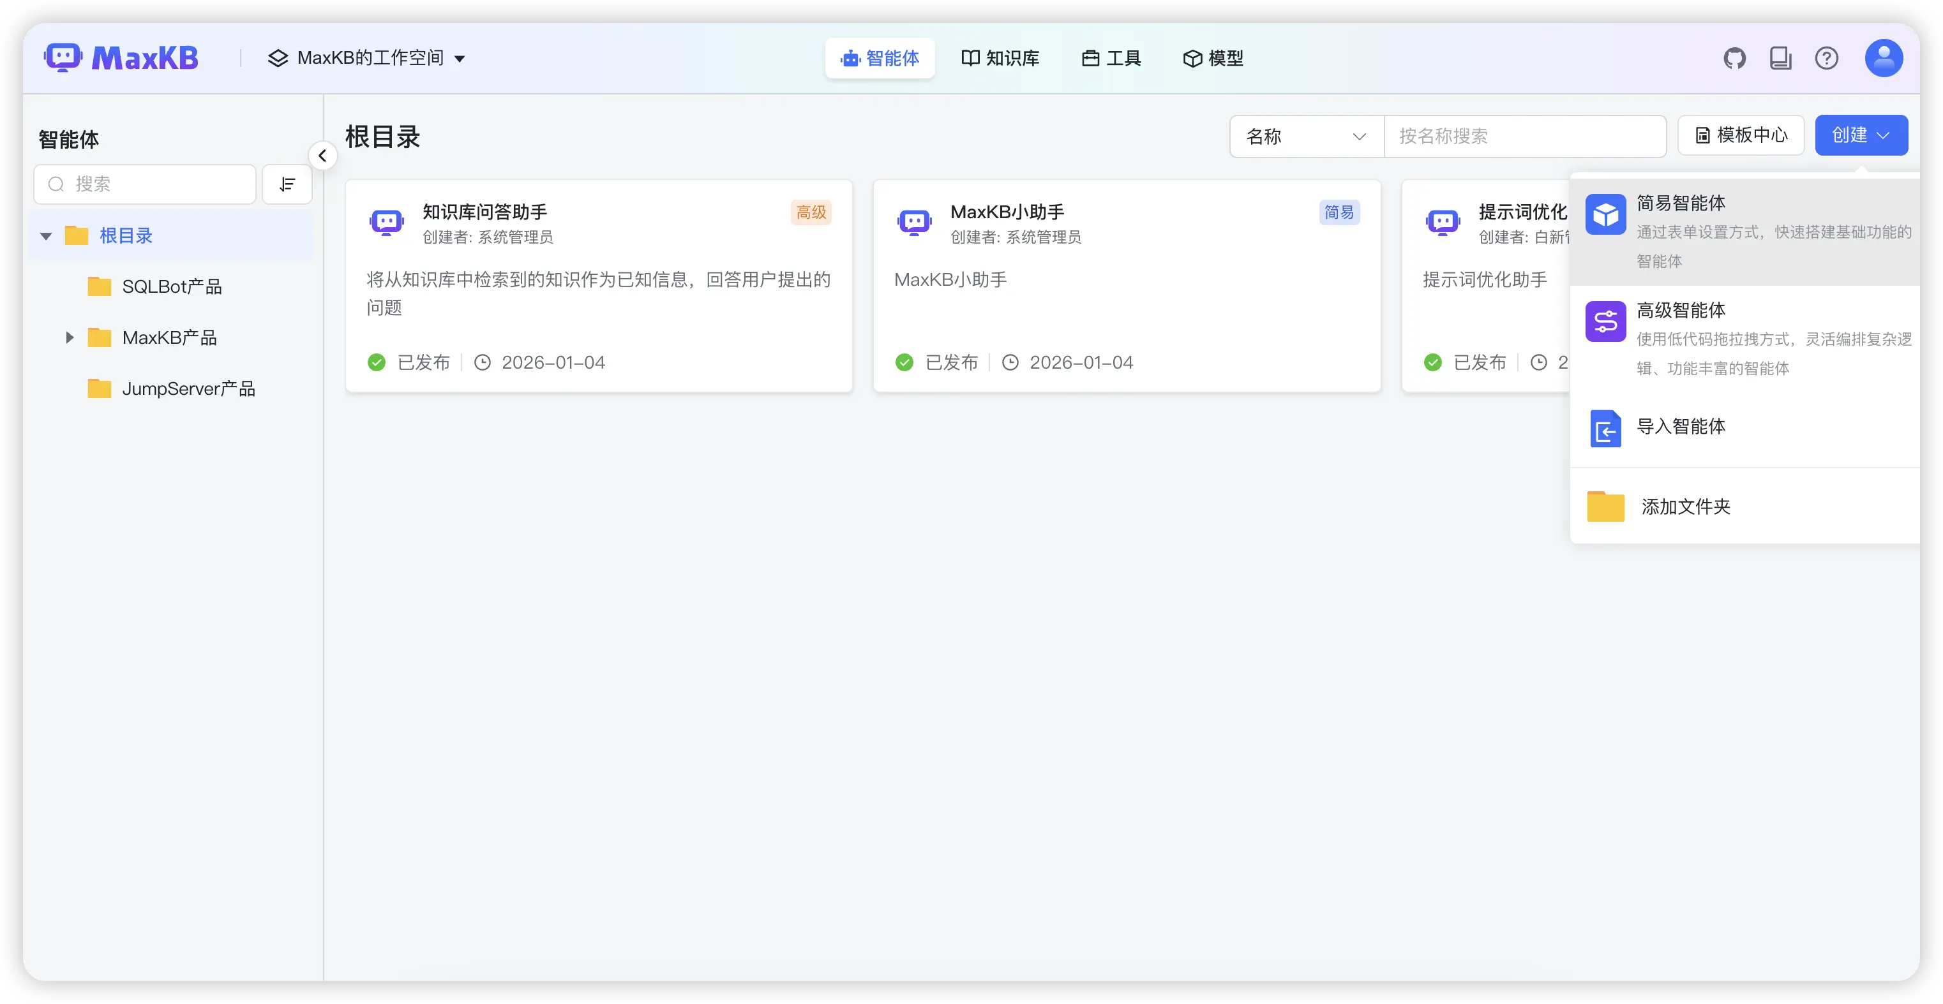Click the sort order icon beside search
This screenshot has width=1943, height=1004.
coord(287,184)
